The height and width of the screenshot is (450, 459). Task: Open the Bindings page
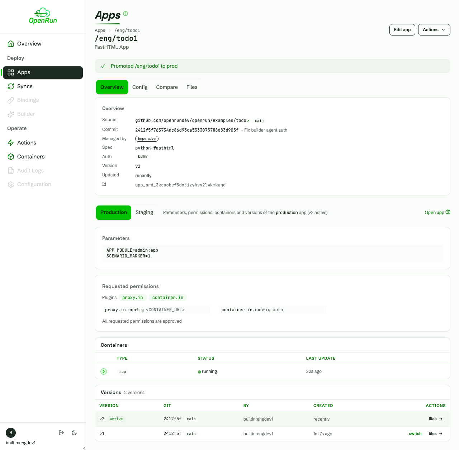43,100
